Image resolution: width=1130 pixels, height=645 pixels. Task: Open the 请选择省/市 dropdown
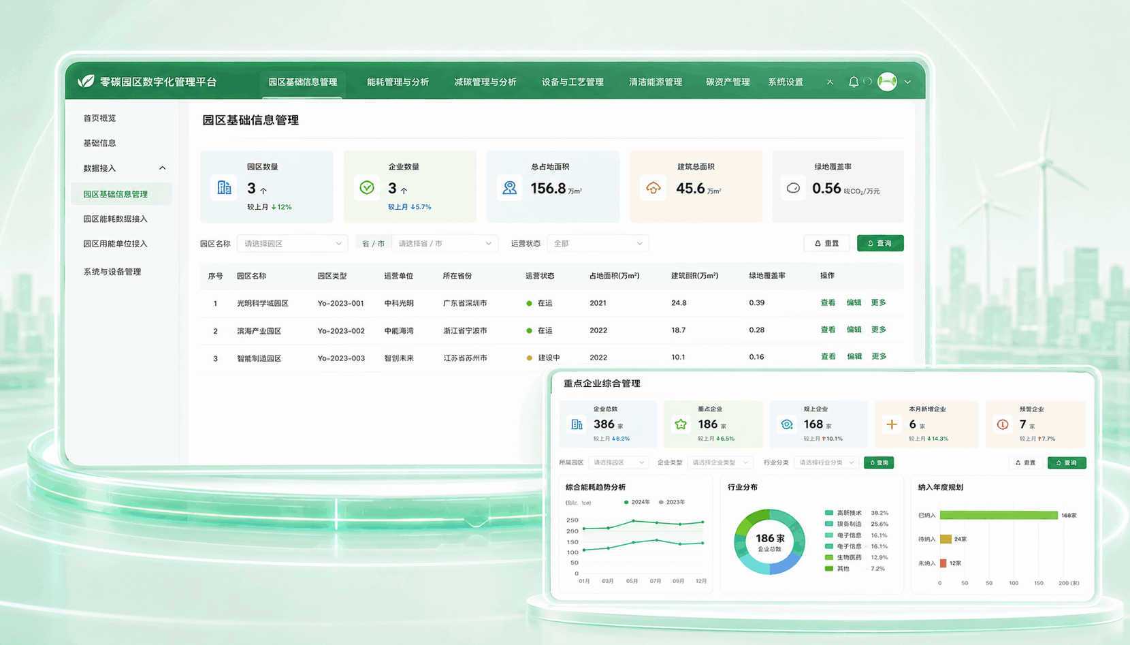click(445, 243)
